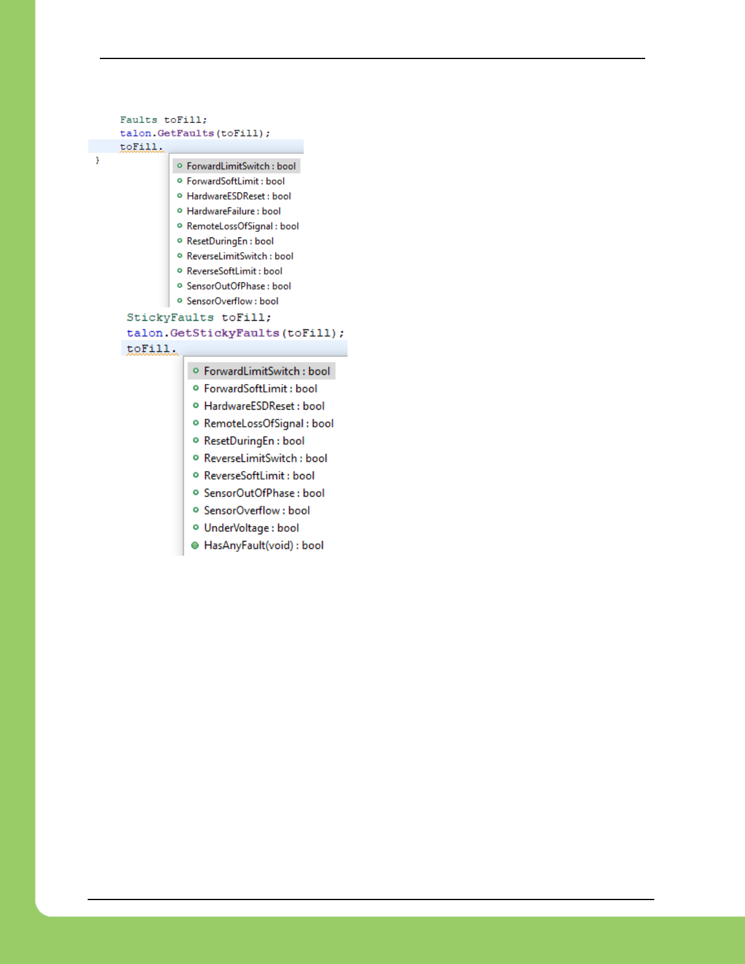Select ForwardSoftLimit in the Faults completion list
Viewport: 745px width, 964px height.
coord(236,181)
